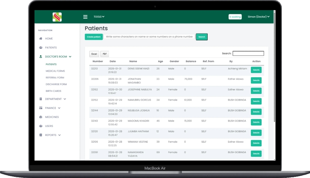Screen dimensions: 310x178
Task: Click the Patients group icon in navigation
Action: coord(41,48)
